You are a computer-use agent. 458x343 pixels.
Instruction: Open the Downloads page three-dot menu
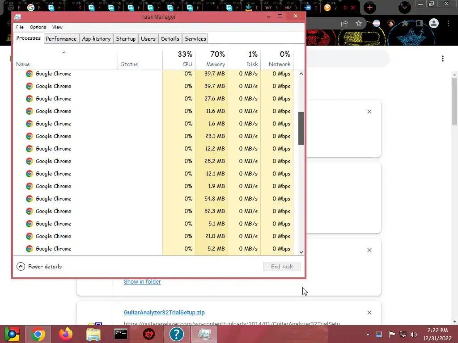443,59
